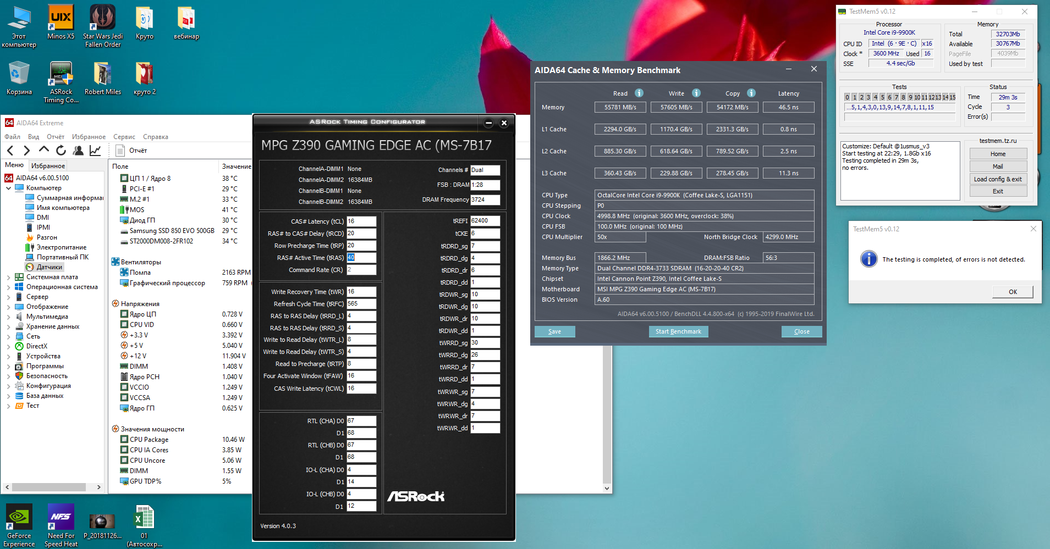
Task: Collapse the Компьютер tree node
Action: [x=9, y=188]
